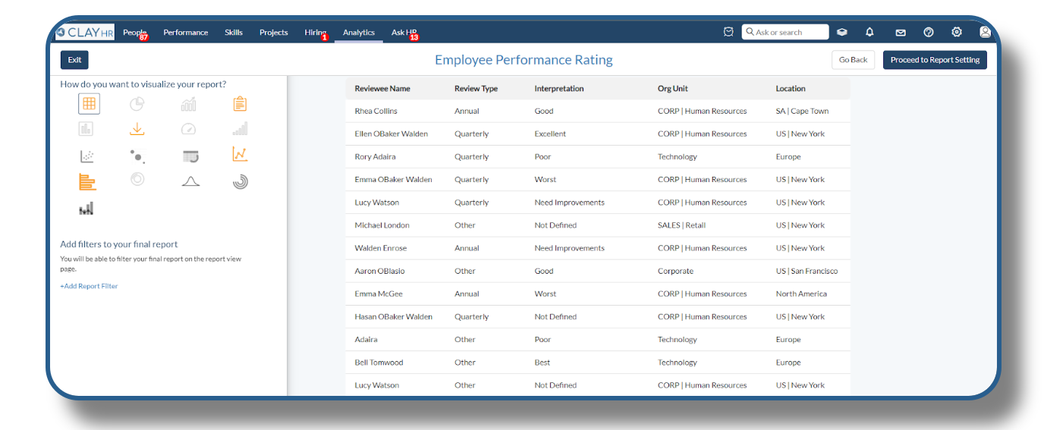The width and height of the screenshot is (1044, 430).
Task: Open the Ask HR menu
Action: pos(404,33)
